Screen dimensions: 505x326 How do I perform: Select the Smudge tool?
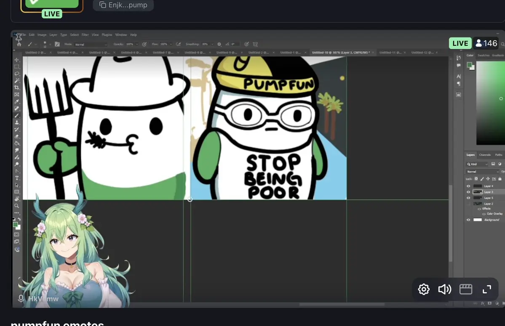17,150
